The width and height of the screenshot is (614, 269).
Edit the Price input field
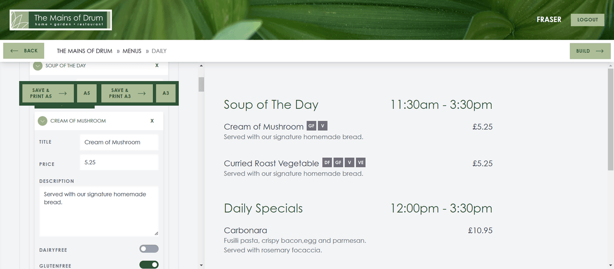click(x=119, y=162)
